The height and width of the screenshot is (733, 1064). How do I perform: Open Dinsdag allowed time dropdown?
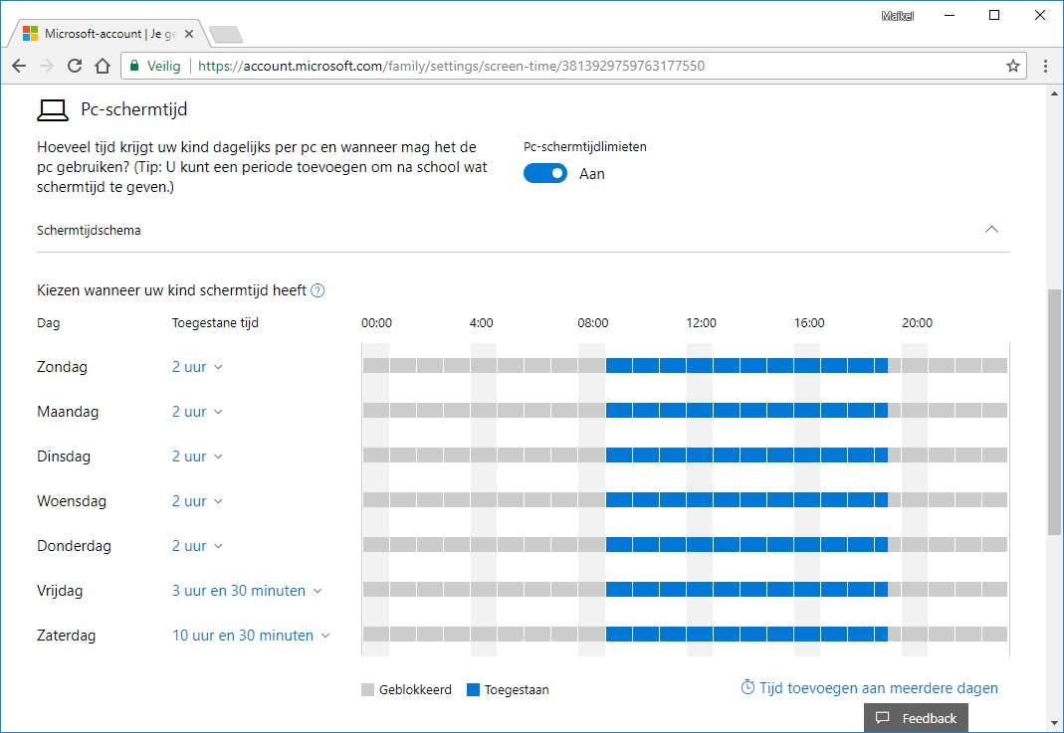click(197, 457)
